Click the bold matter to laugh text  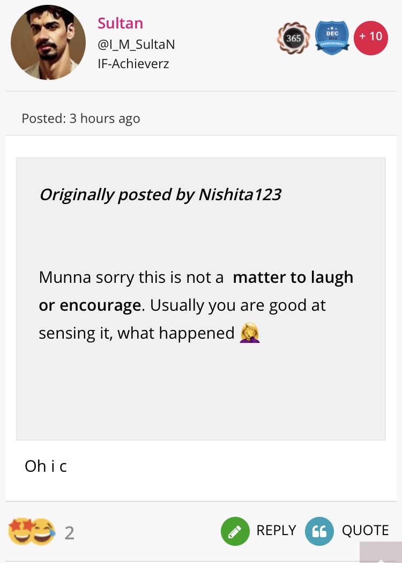click(293, 277)
